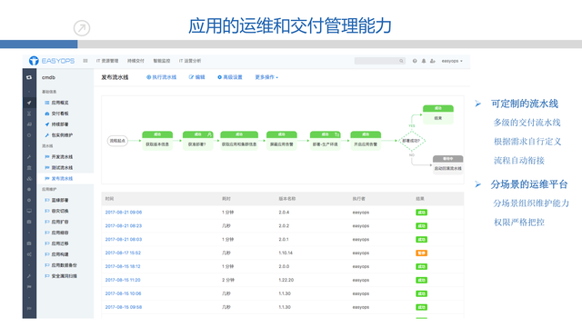Open run 2017-08-21 08:23
Image resolution: width=582 pixels, height=327 pixels.
124,226
